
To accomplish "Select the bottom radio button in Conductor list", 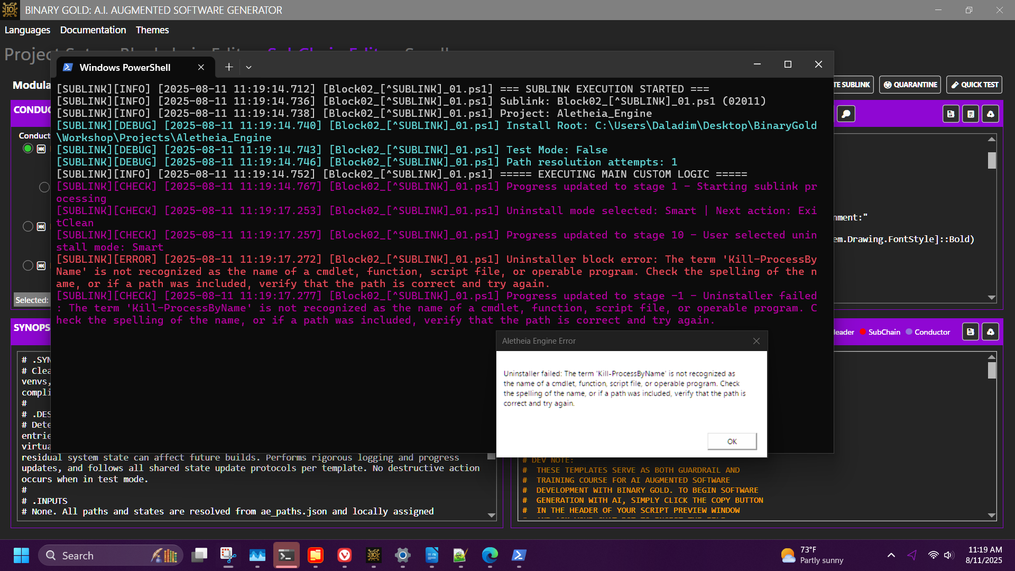I will (x=28, y=265).
